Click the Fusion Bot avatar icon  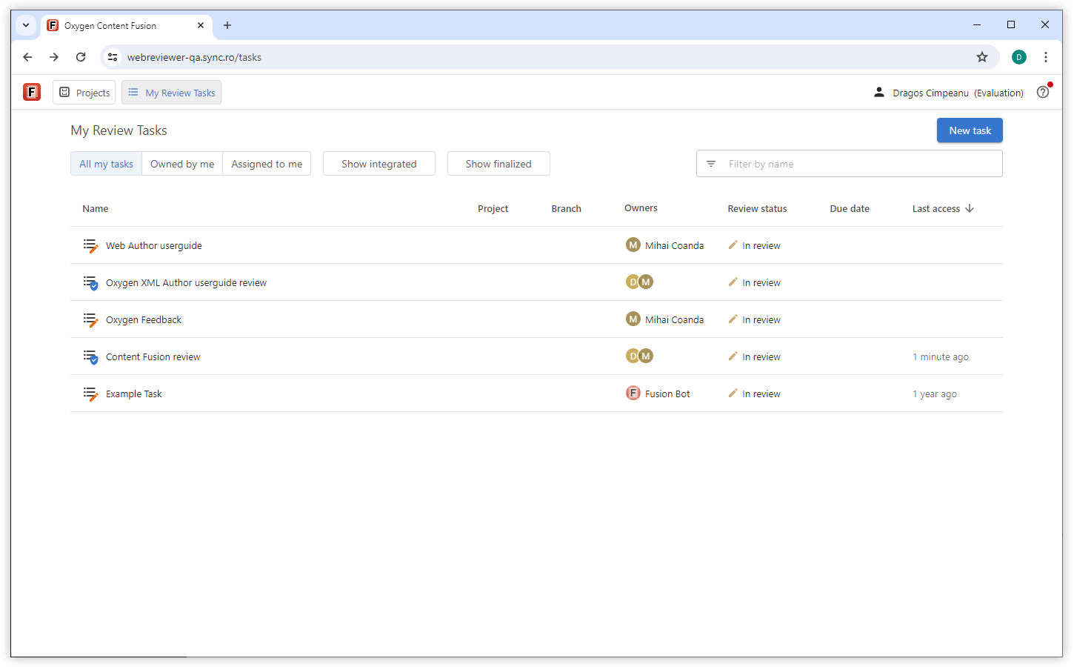[633, 393]
